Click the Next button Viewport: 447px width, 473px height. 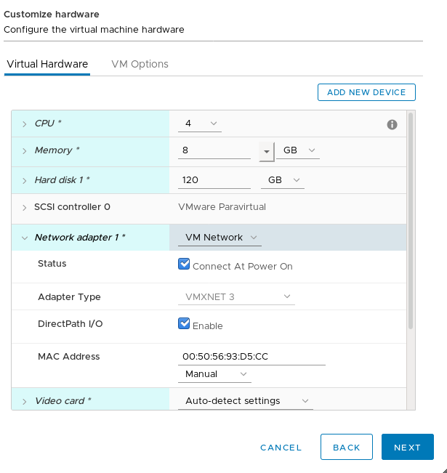click(x=407, y=448)
